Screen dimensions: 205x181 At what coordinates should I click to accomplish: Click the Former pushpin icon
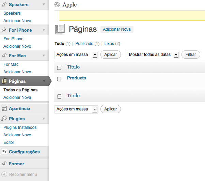tap(4, 164)
